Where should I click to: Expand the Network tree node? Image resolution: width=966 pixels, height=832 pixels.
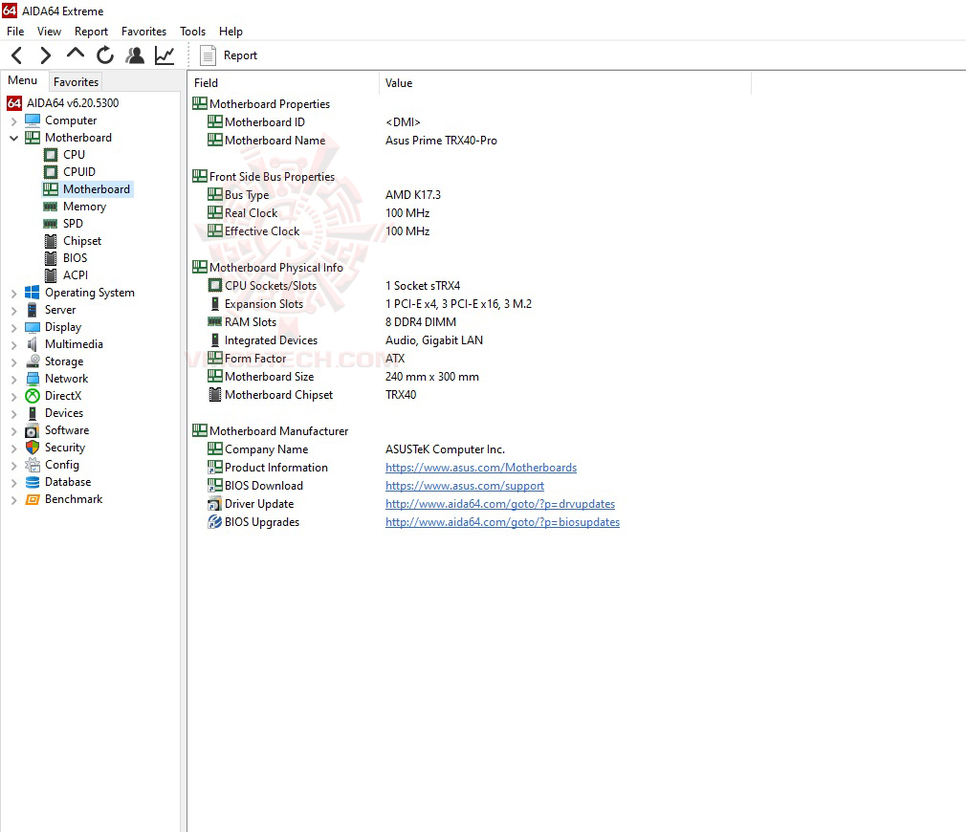pyautogui.click(x=13, y=380)
